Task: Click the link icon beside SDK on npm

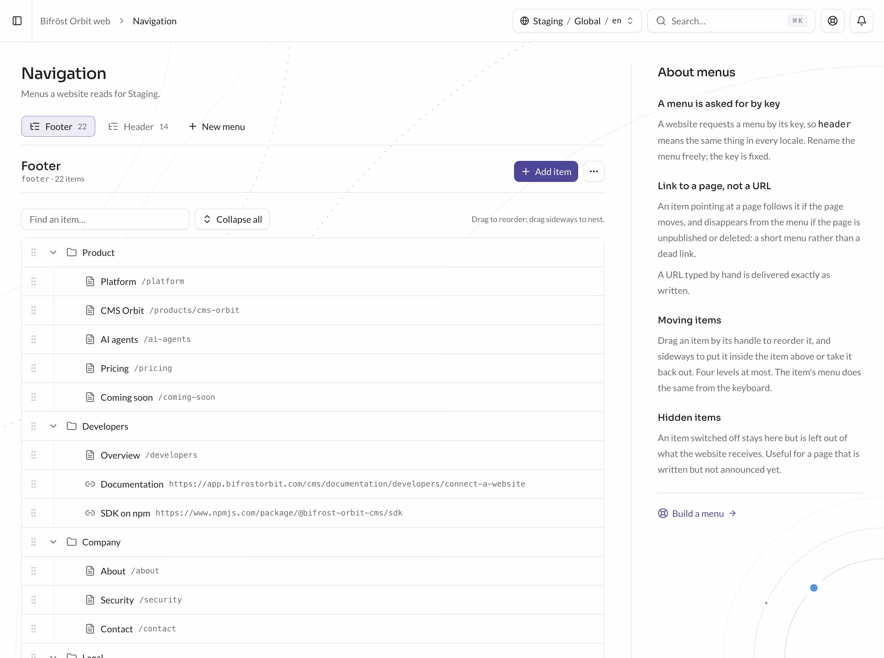Action: (x=90, y=513)
